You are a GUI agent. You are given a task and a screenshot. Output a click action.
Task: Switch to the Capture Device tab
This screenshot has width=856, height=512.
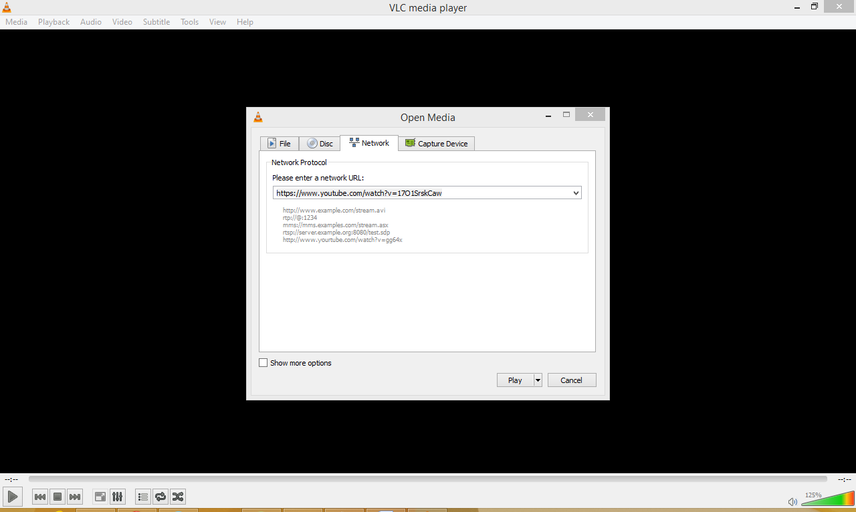437,144
